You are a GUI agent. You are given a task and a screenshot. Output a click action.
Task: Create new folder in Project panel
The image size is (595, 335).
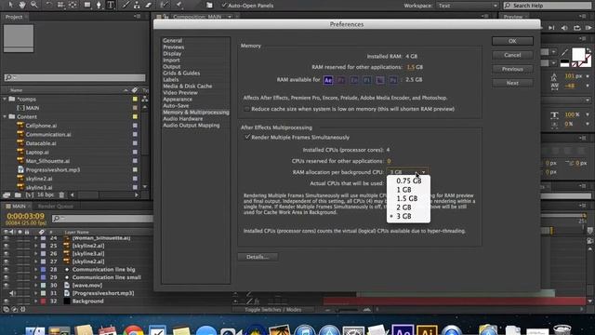pos(18,194)
